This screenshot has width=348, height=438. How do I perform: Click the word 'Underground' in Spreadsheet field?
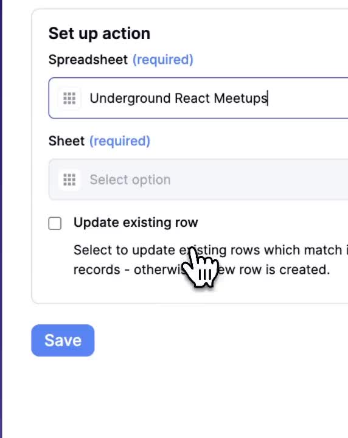130,99
